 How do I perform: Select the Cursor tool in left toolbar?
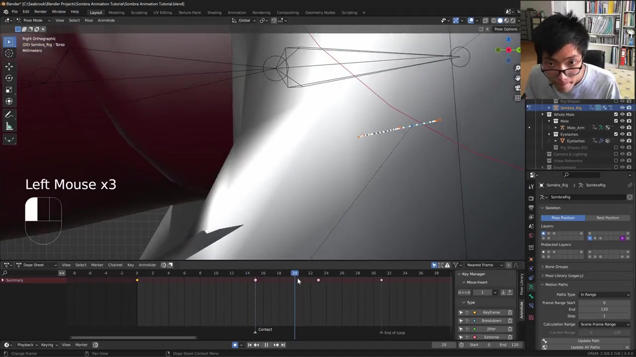[9, 54]
